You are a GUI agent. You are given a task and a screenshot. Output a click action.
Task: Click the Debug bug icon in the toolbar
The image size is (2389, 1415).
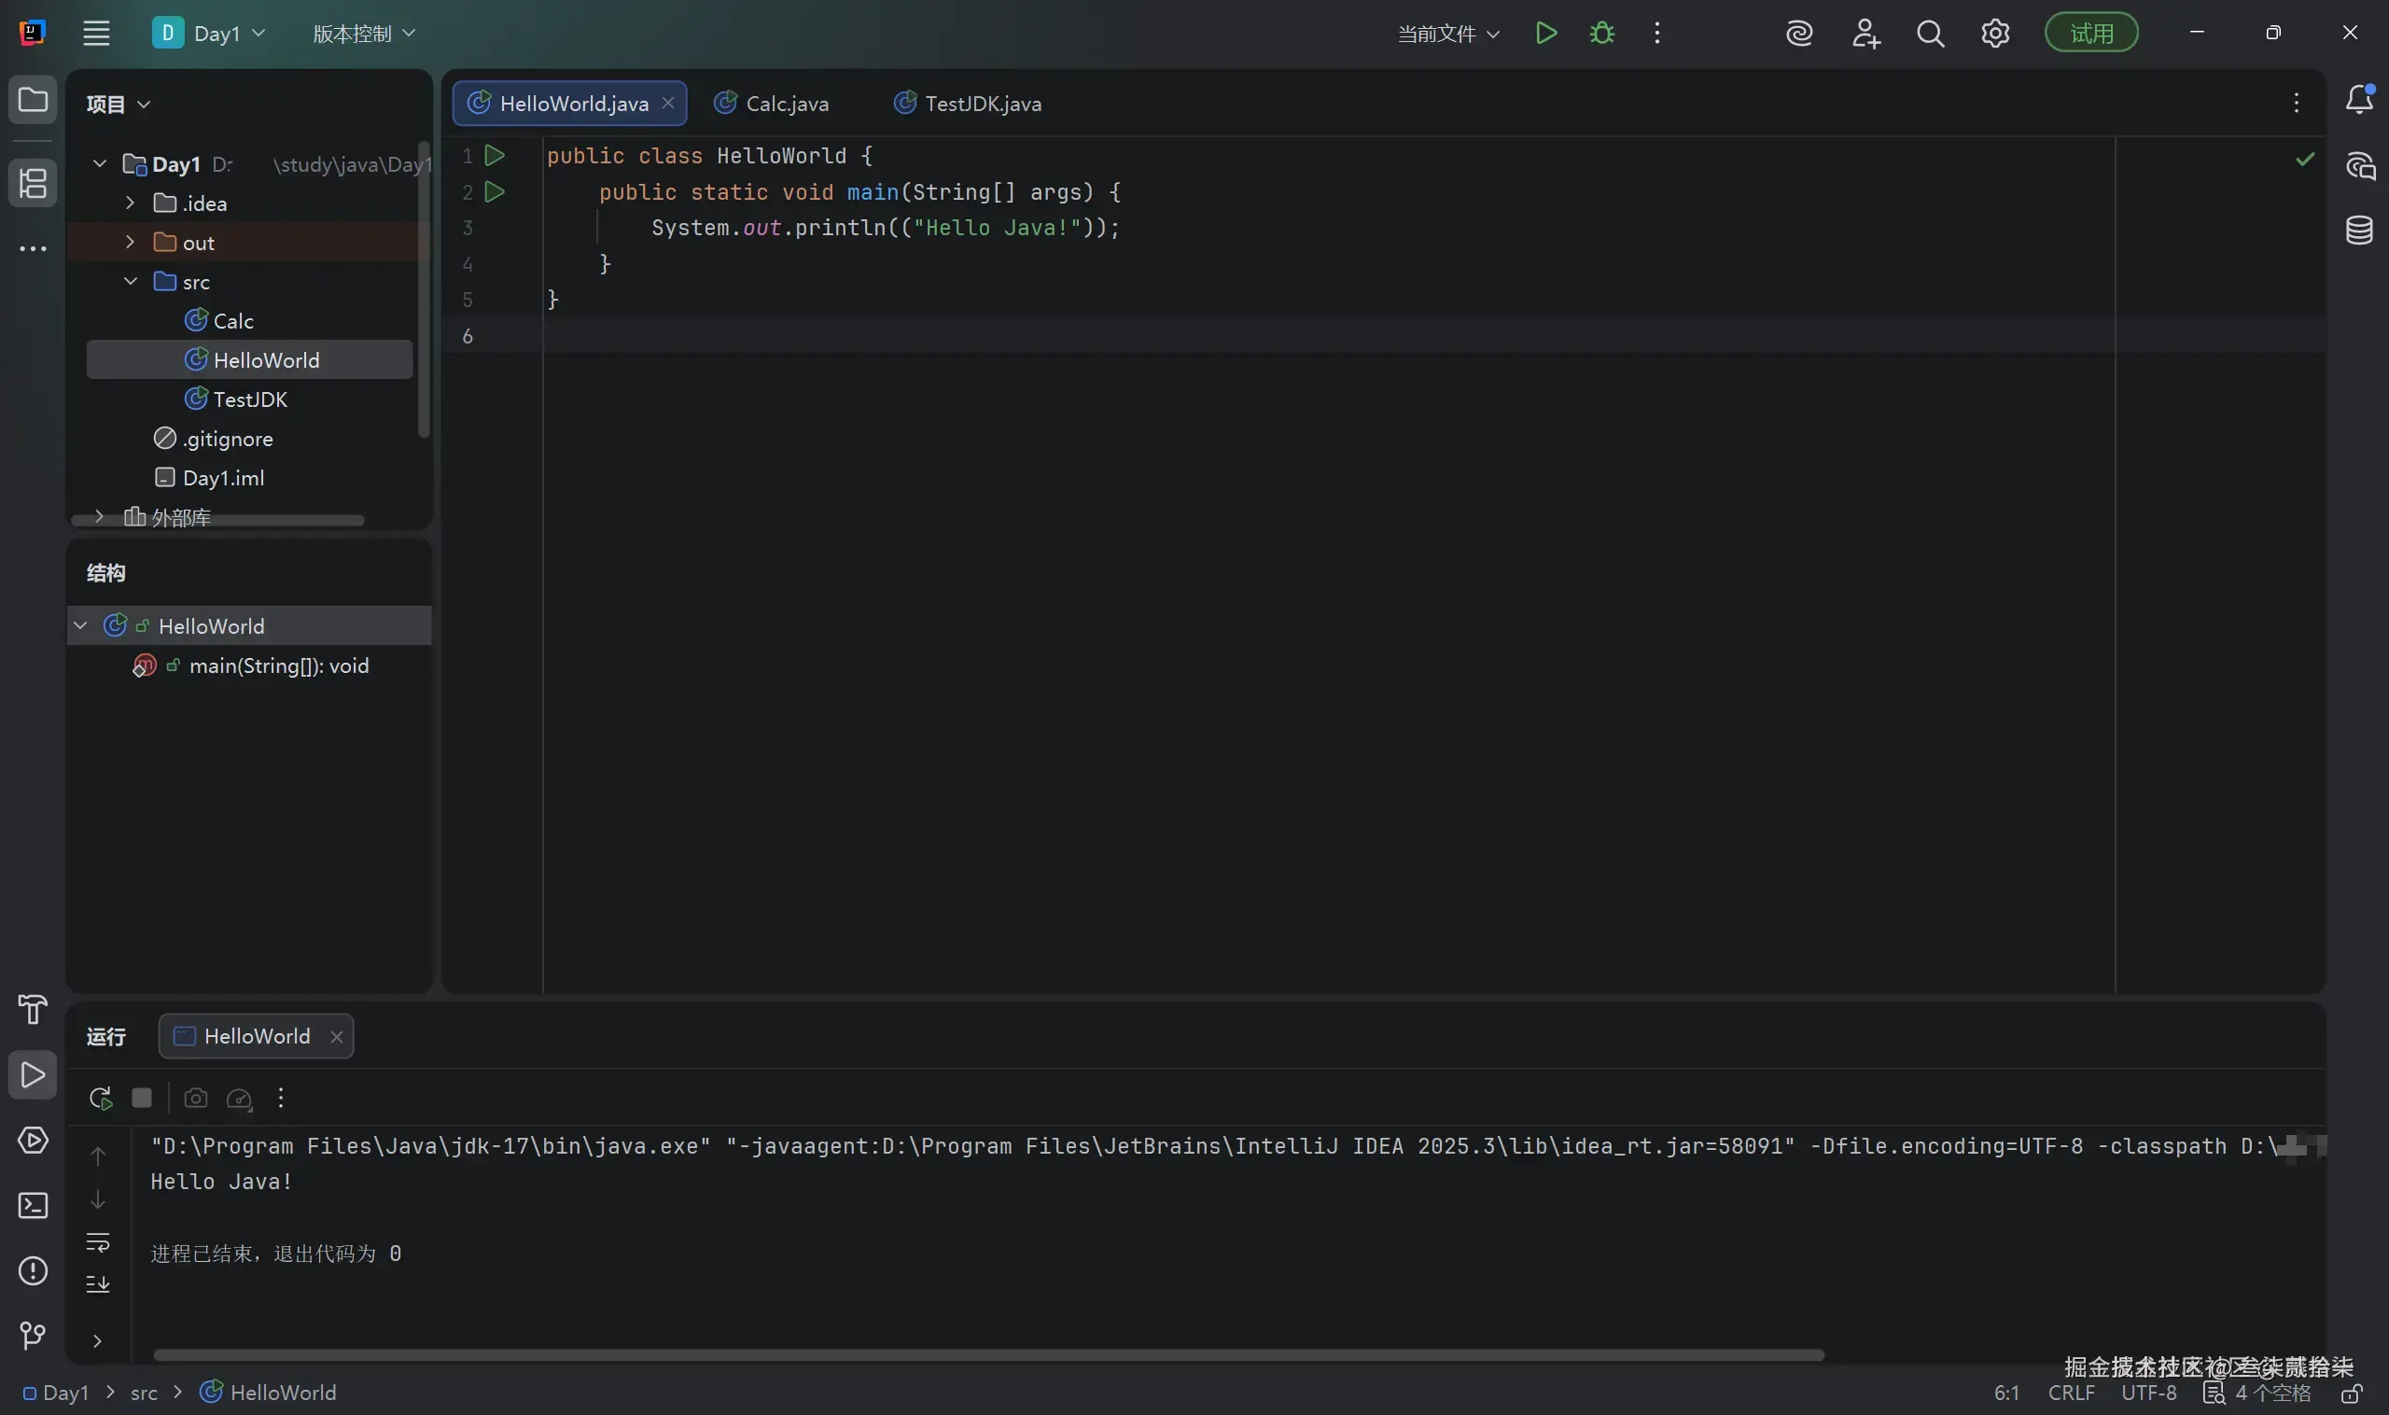(x=1601, y=34)
